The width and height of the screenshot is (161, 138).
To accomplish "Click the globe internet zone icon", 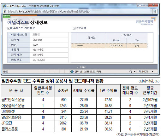I will pos(72,72).
